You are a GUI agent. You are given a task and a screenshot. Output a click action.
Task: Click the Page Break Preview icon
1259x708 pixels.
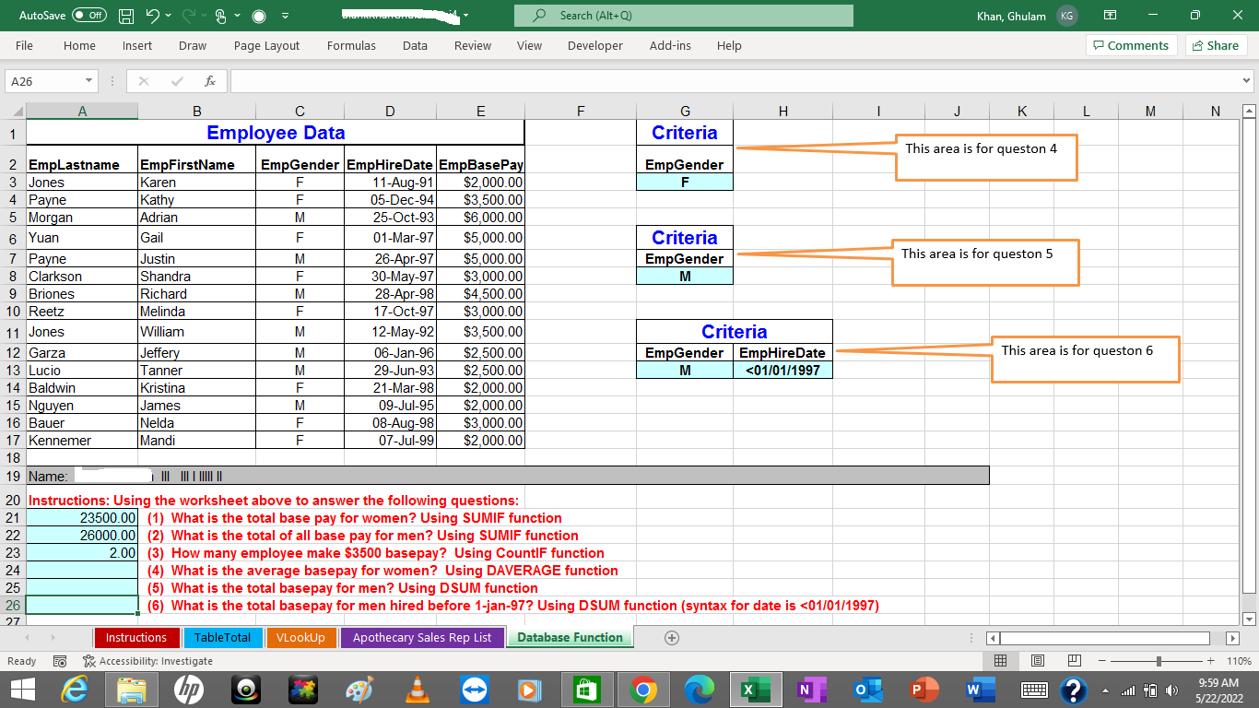click(x=1074, y=660)
